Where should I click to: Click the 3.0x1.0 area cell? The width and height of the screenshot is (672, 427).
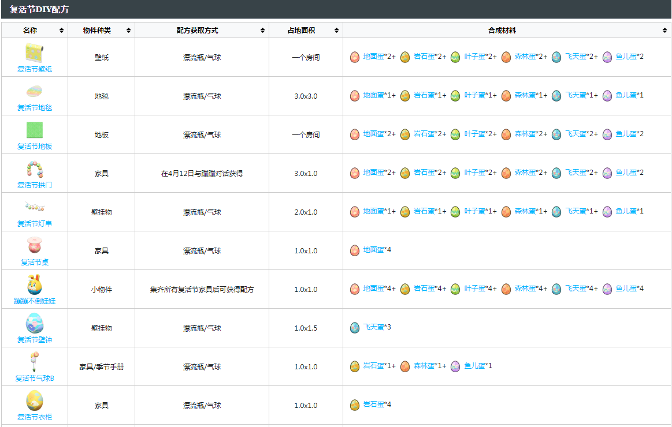(x=306, y=173)
